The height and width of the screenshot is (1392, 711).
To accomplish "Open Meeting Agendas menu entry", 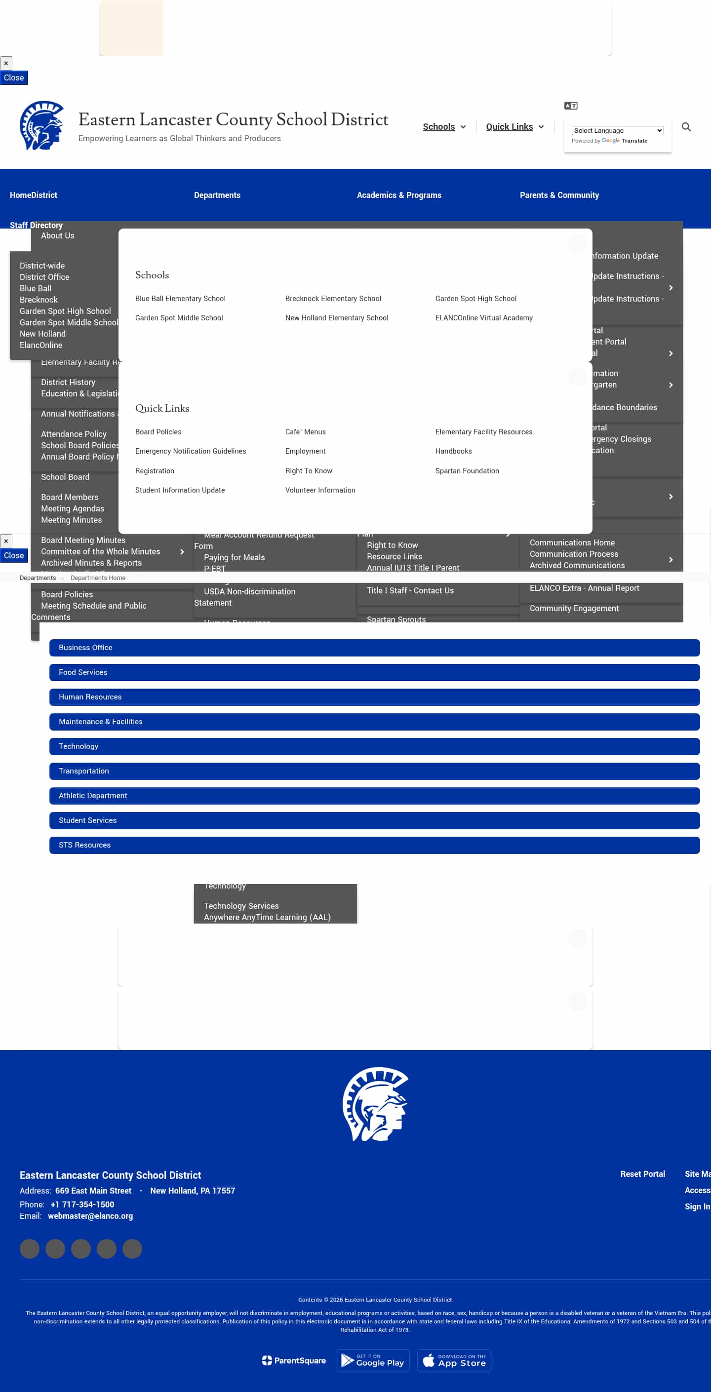I will pyautogui.click(x=73, y=508).
